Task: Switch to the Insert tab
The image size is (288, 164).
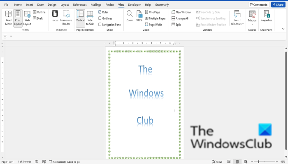Action: coord(29,5)
